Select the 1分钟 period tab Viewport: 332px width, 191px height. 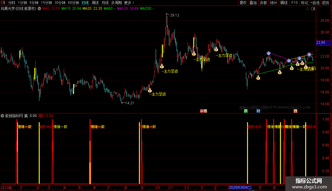point(22,3)
